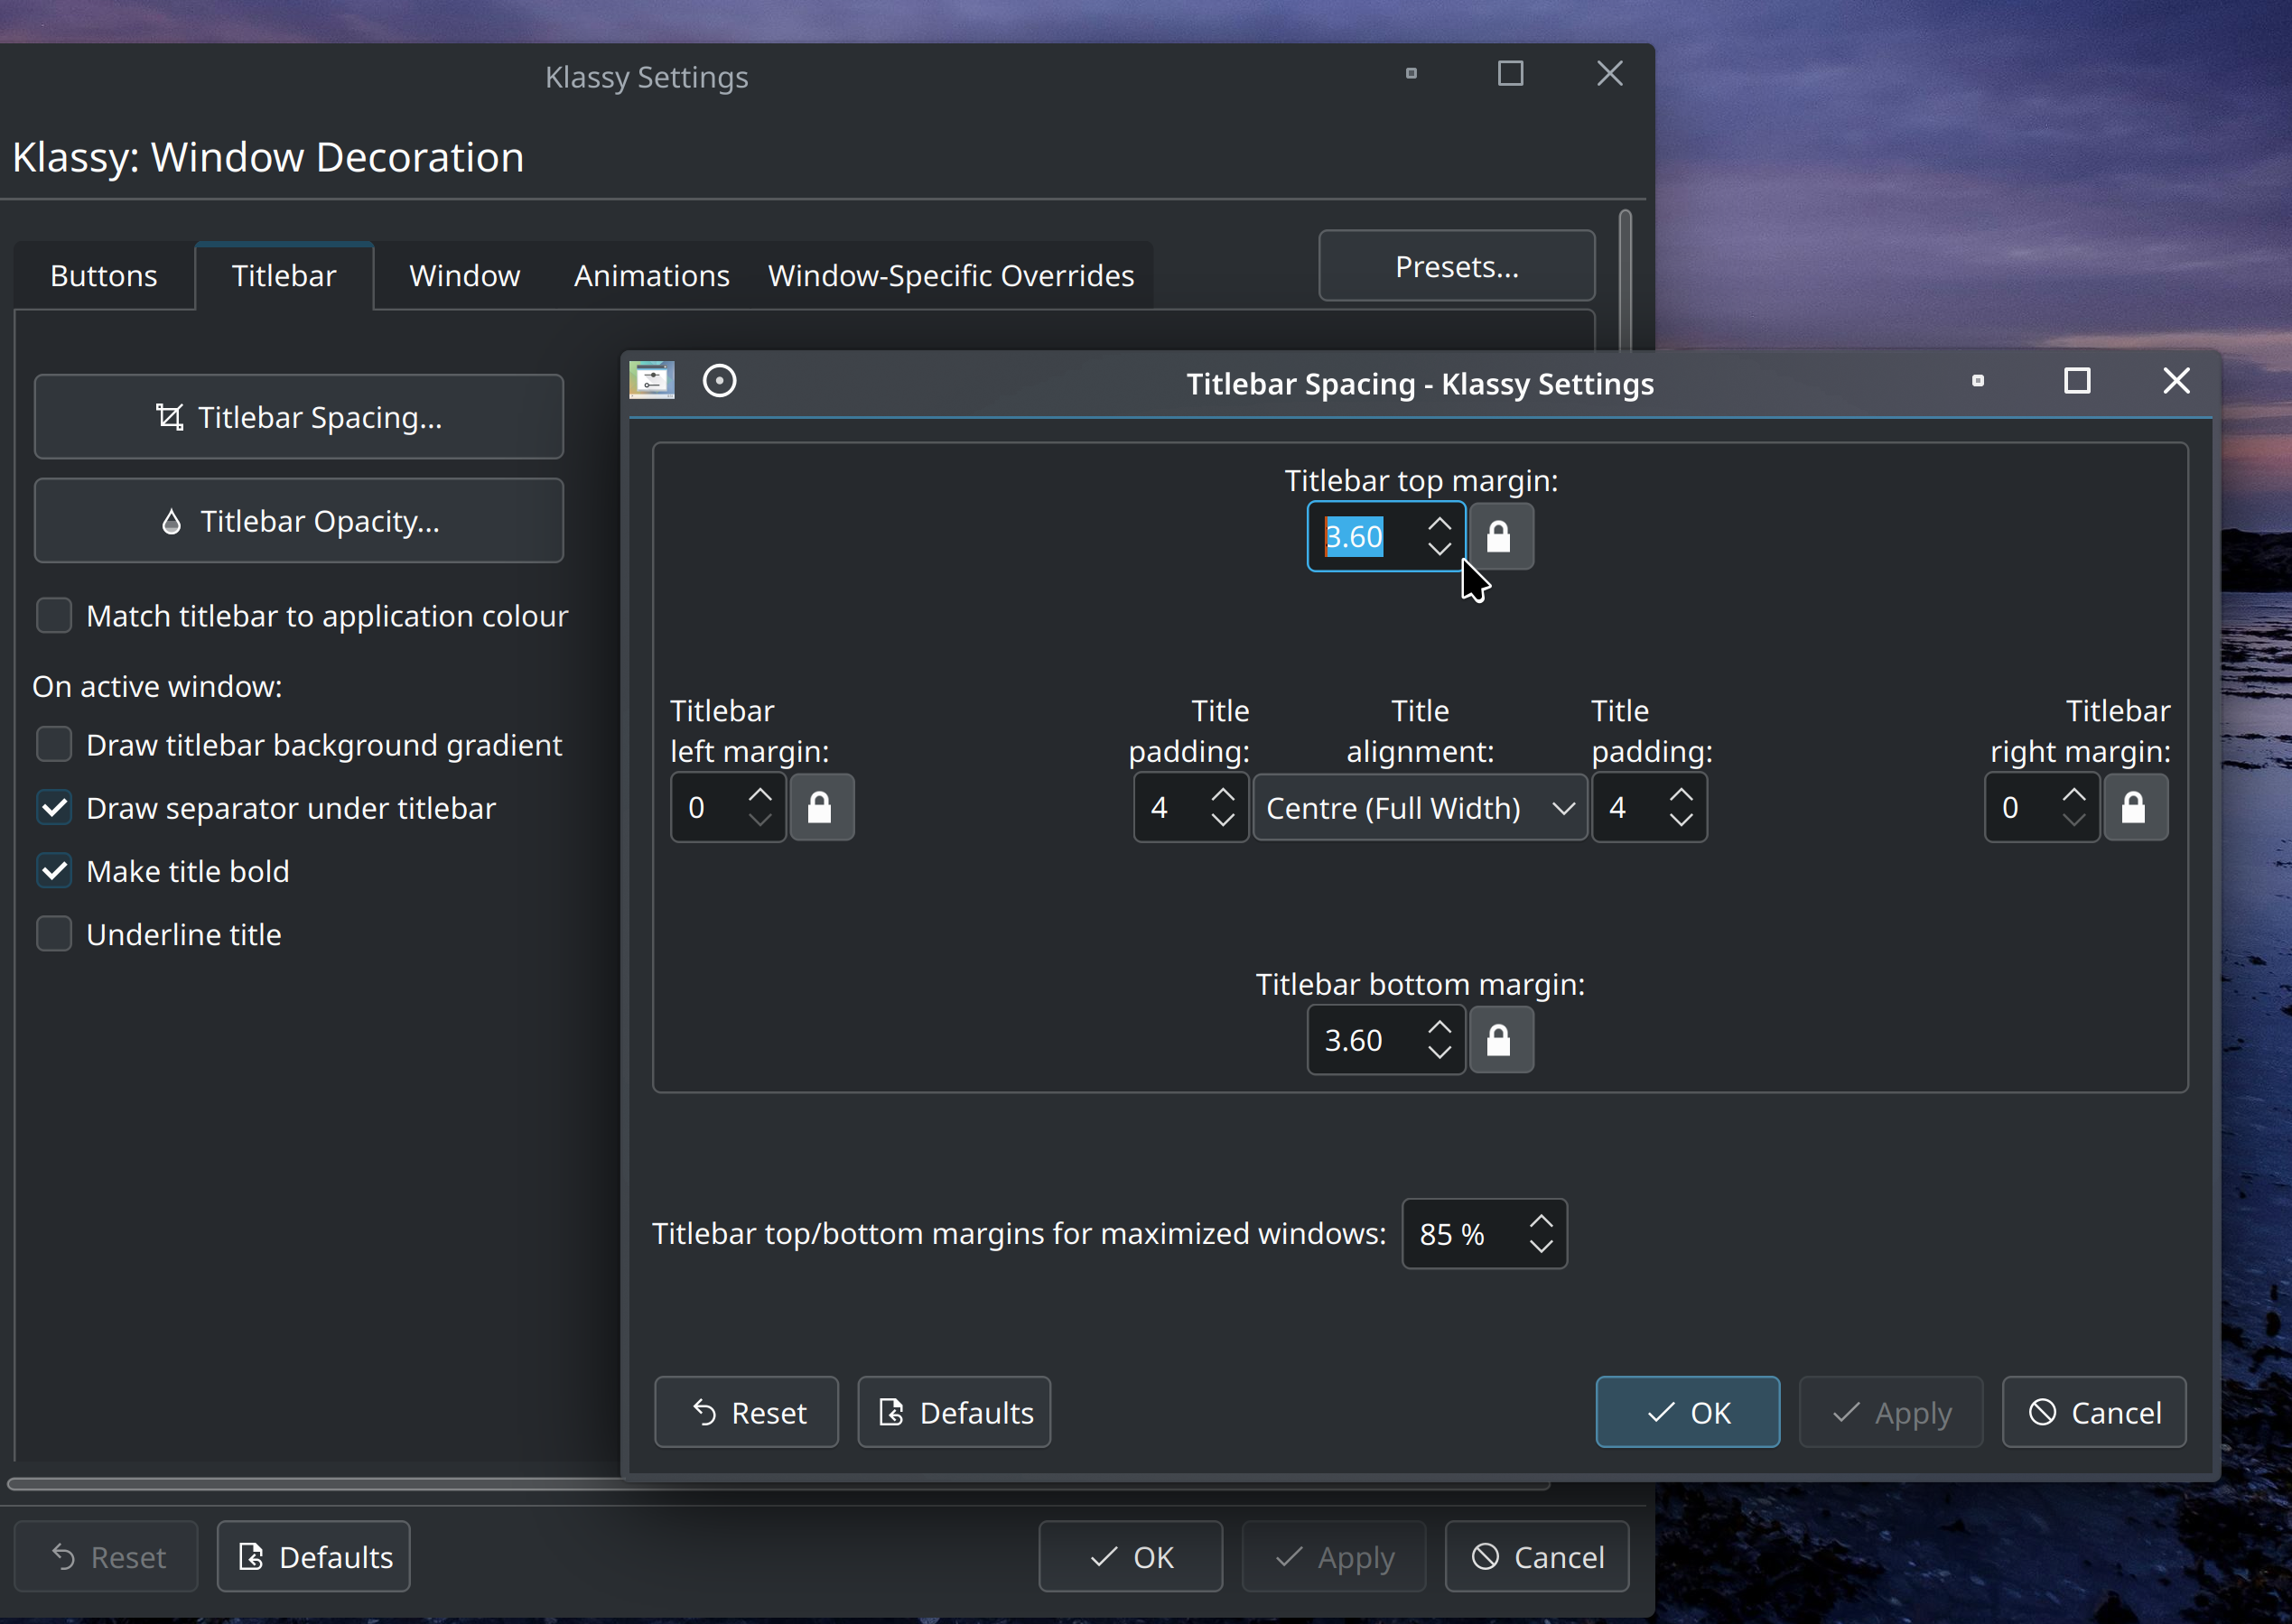The image size is (2292, 1624).
Task: Open the Presets... button
Action: (x=1457, y=266)
